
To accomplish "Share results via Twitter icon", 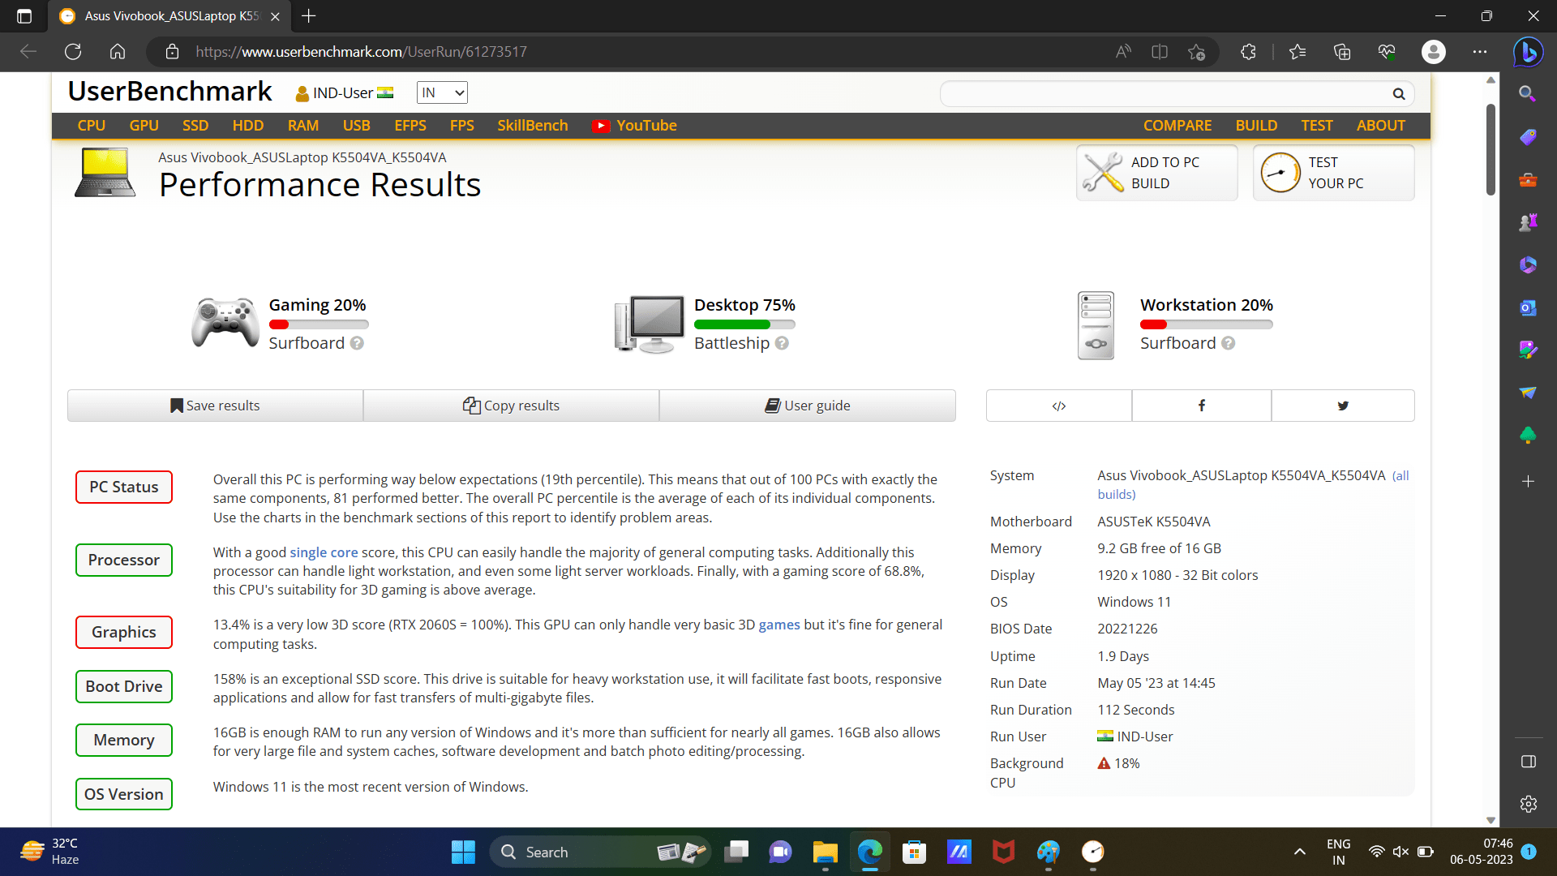I will (x=1343, y=406).
